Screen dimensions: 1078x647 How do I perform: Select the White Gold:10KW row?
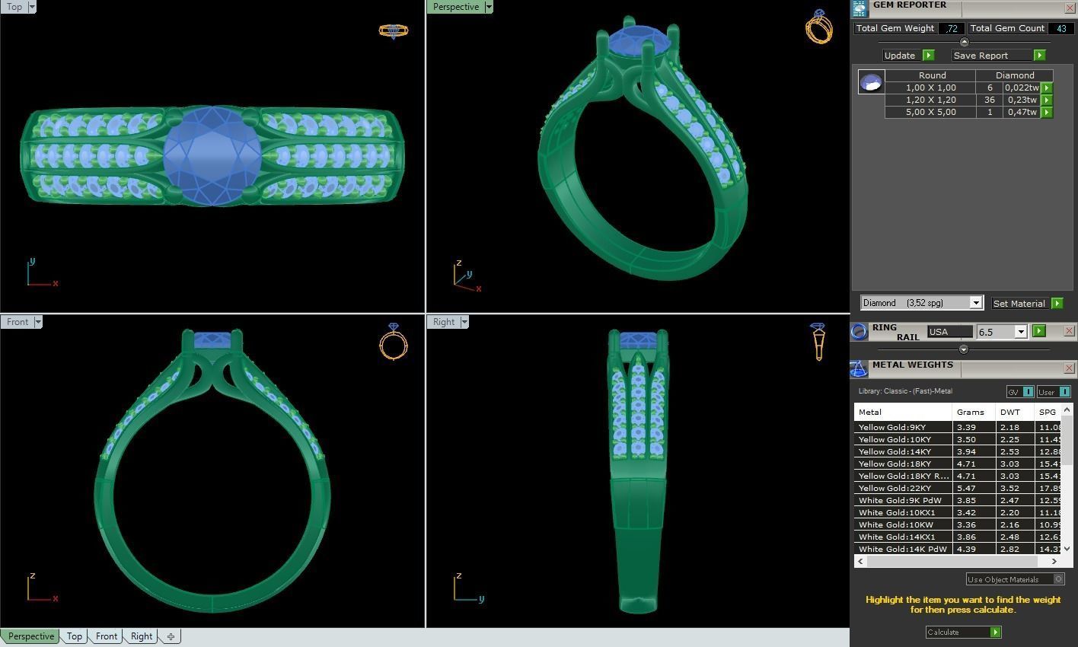click(957, 524)
